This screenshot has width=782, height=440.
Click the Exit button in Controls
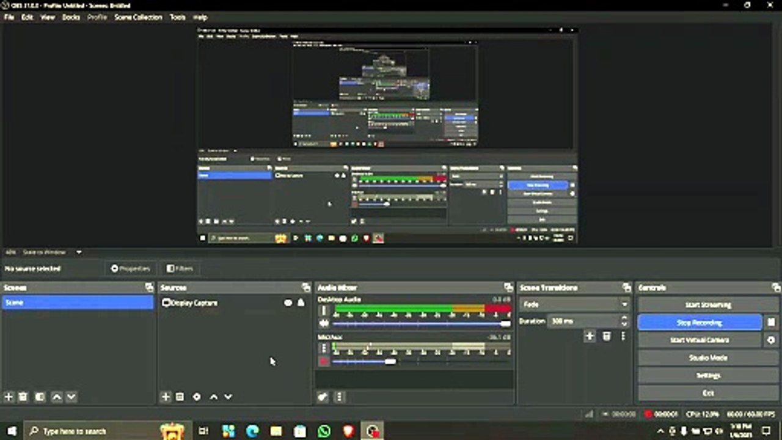coord(707,393)
